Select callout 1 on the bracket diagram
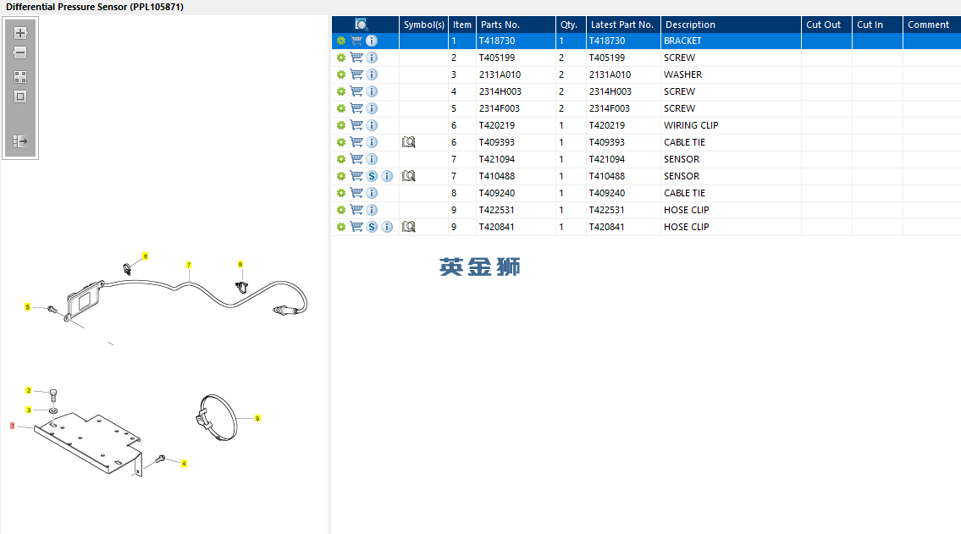 tap(12, 426)
